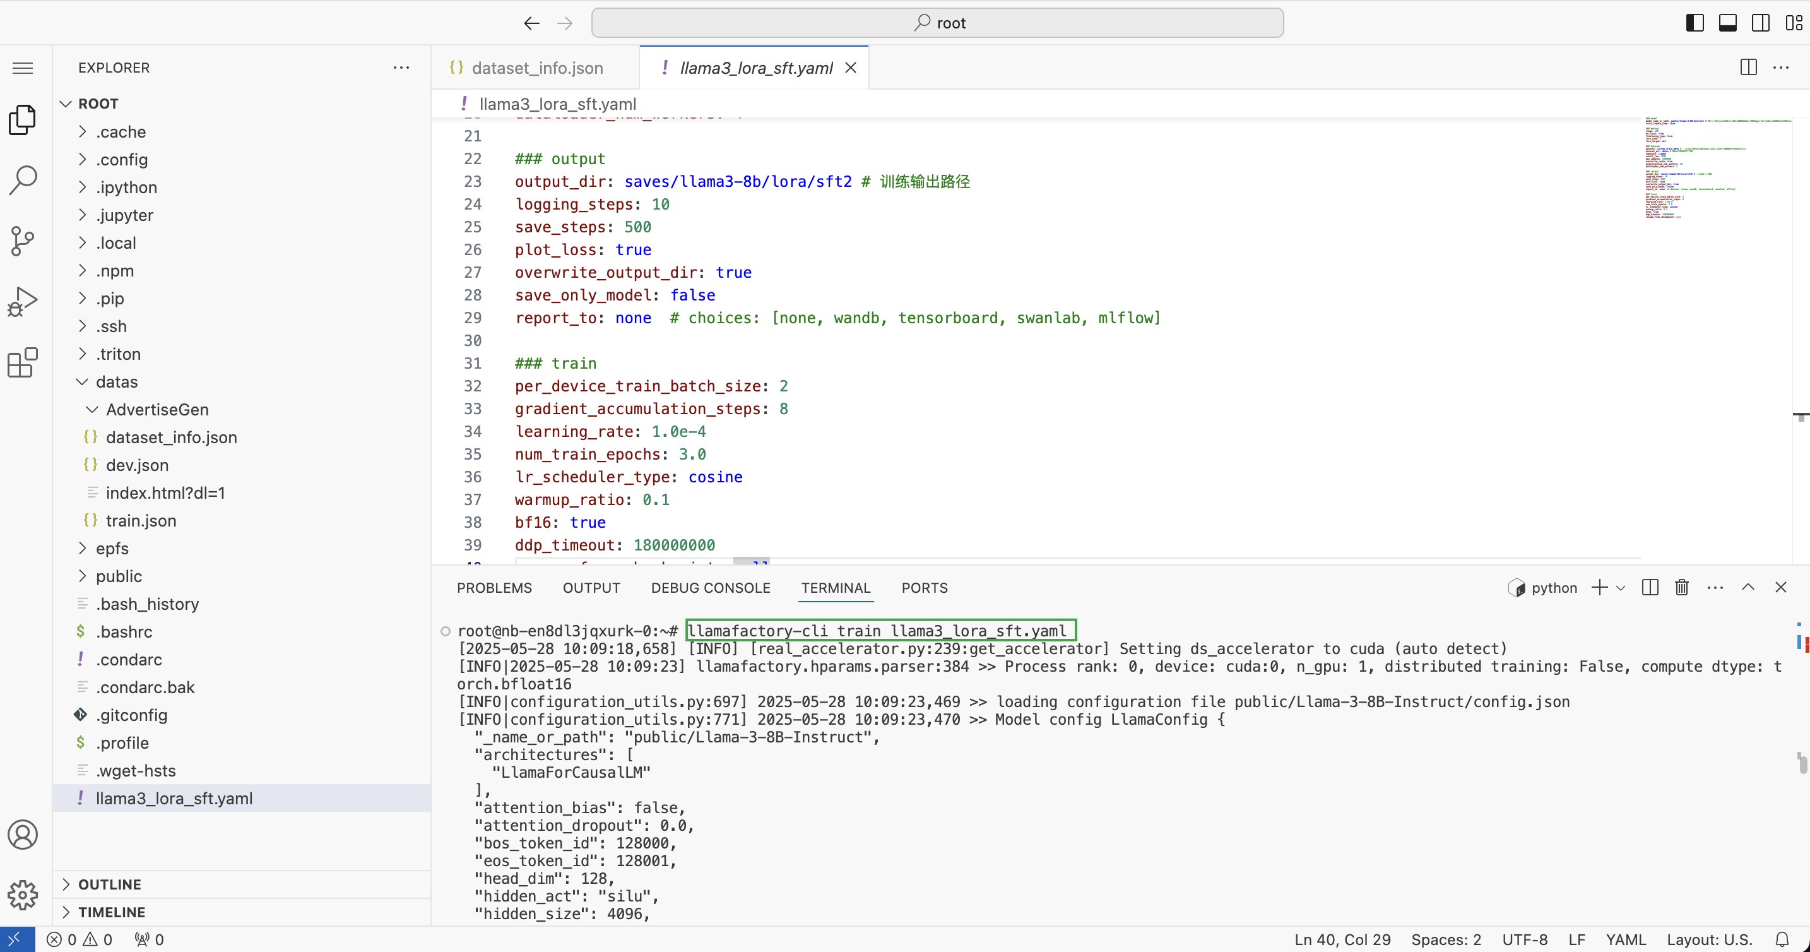Open notifications bell
Screen dimensions: 1810x952
(1782, 939)
